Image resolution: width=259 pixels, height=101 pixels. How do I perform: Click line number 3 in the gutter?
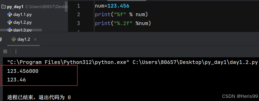click(78, 23)
